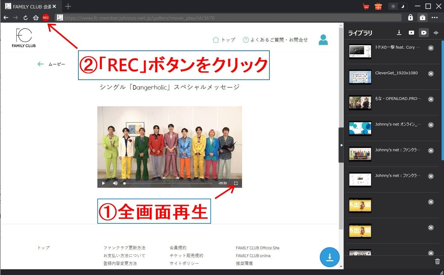Select CleverGet_1920x1080 library title
This screenshot has width=444, height=275.
click(x=396, y=73)
